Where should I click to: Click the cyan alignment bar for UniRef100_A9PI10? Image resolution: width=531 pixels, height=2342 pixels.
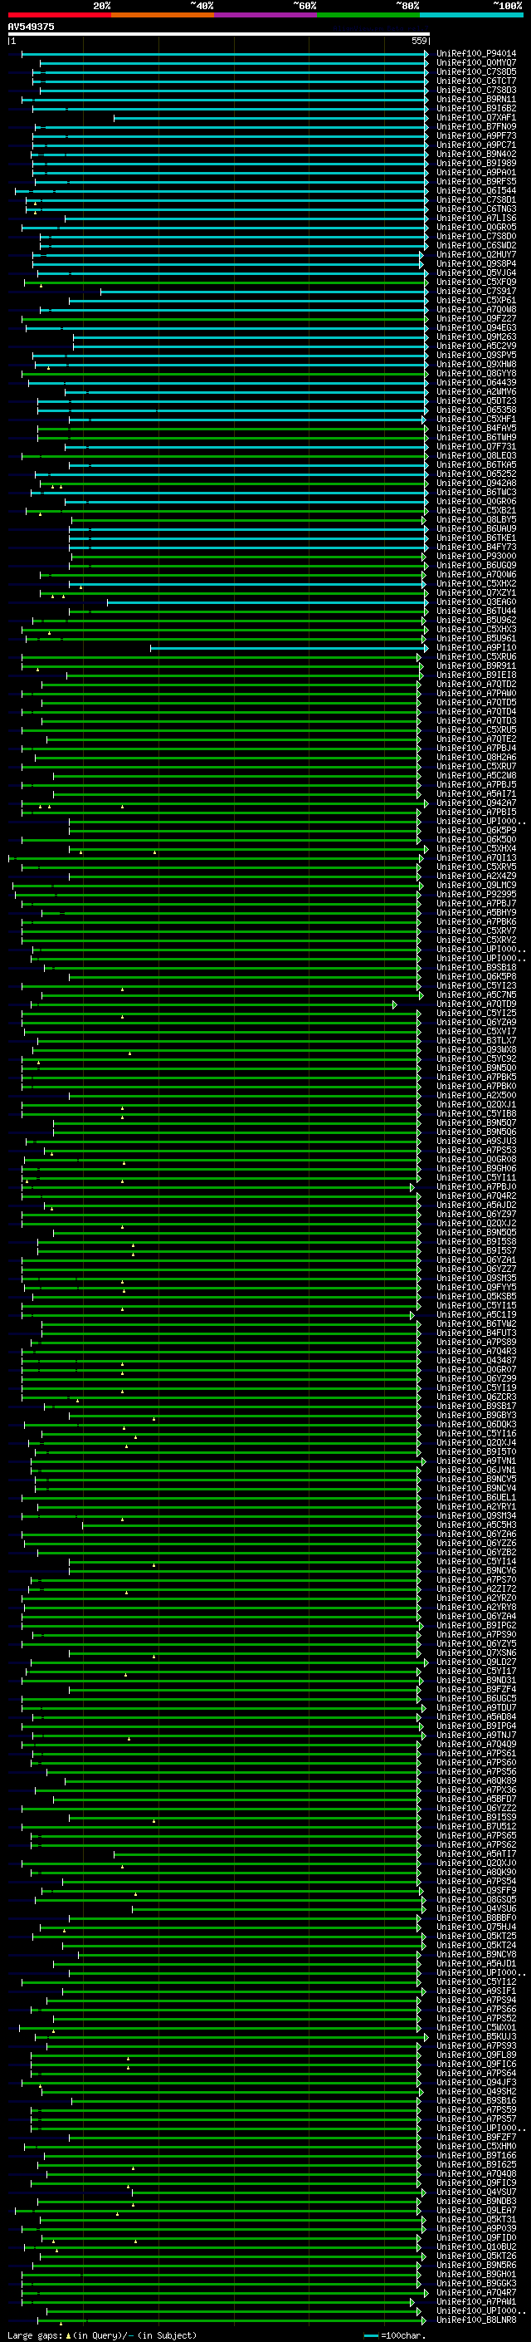pos(289,647)
